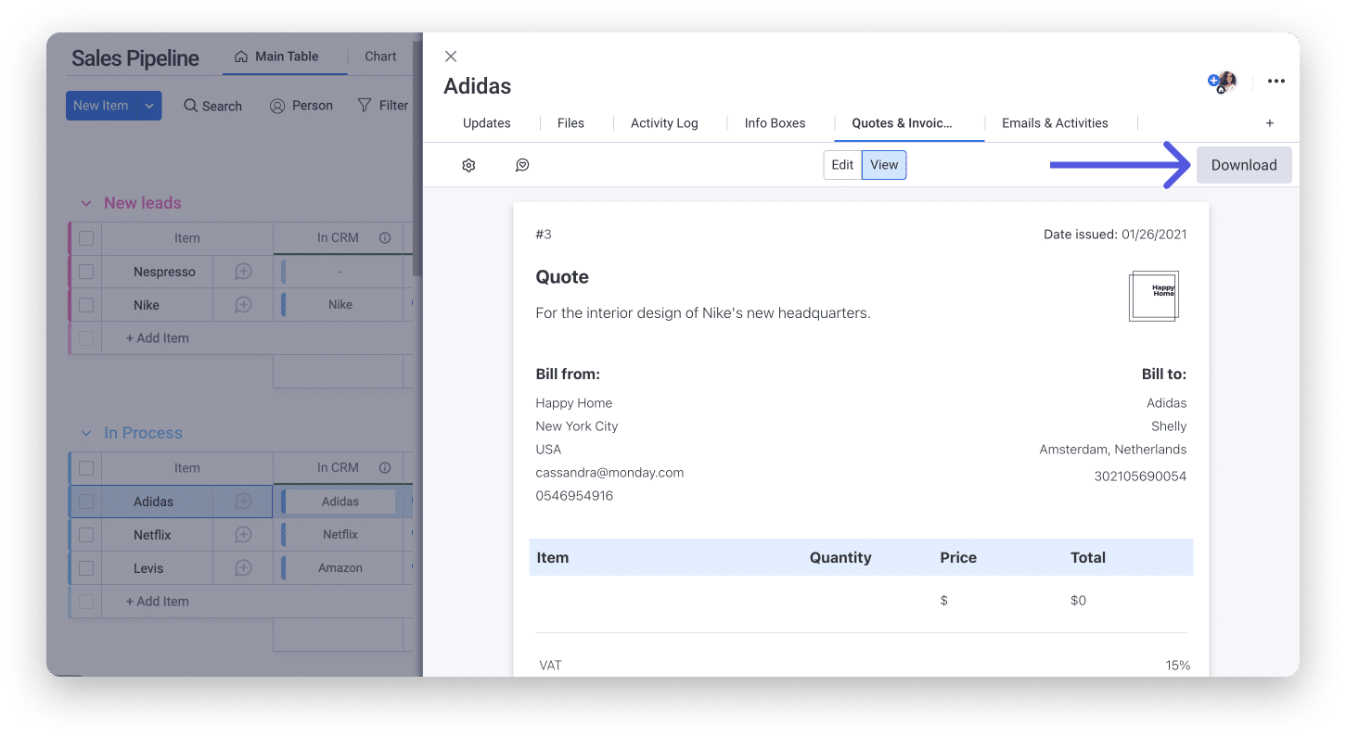The height and width of the screenshot is (737, 1346).
Task: Tick the Adidas row checkbox
Action: point(86,502)
